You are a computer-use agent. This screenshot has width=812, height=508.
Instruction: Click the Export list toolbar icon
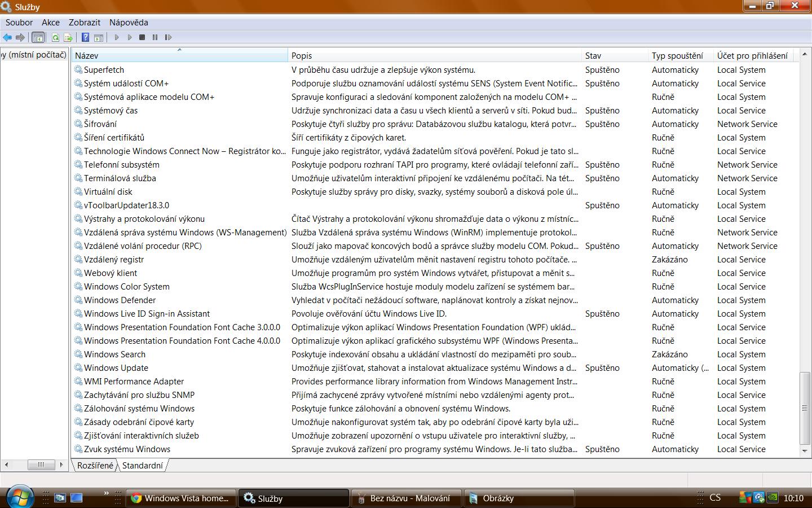pyautogui.click(x=68, y=37)
